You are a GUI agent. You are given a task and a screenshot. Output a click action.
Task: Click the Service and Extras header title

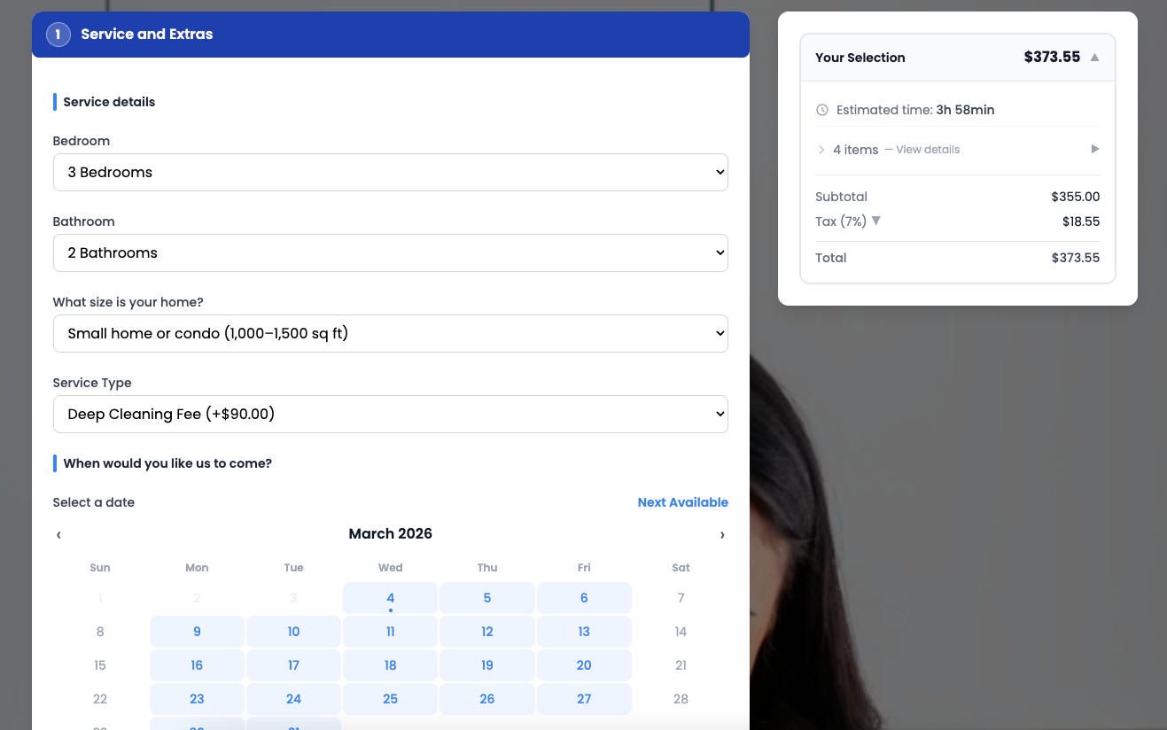click(x=147, y=35)
